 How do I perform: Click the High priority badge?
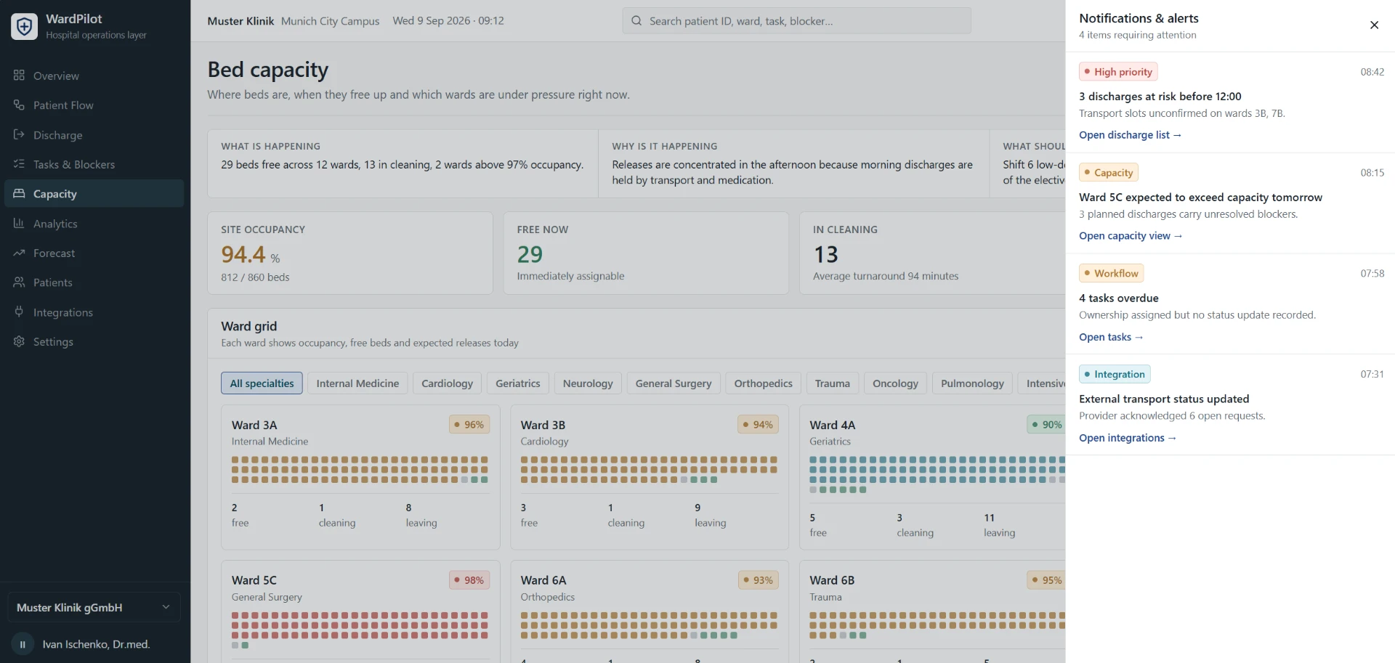[x=1118, y=72]
